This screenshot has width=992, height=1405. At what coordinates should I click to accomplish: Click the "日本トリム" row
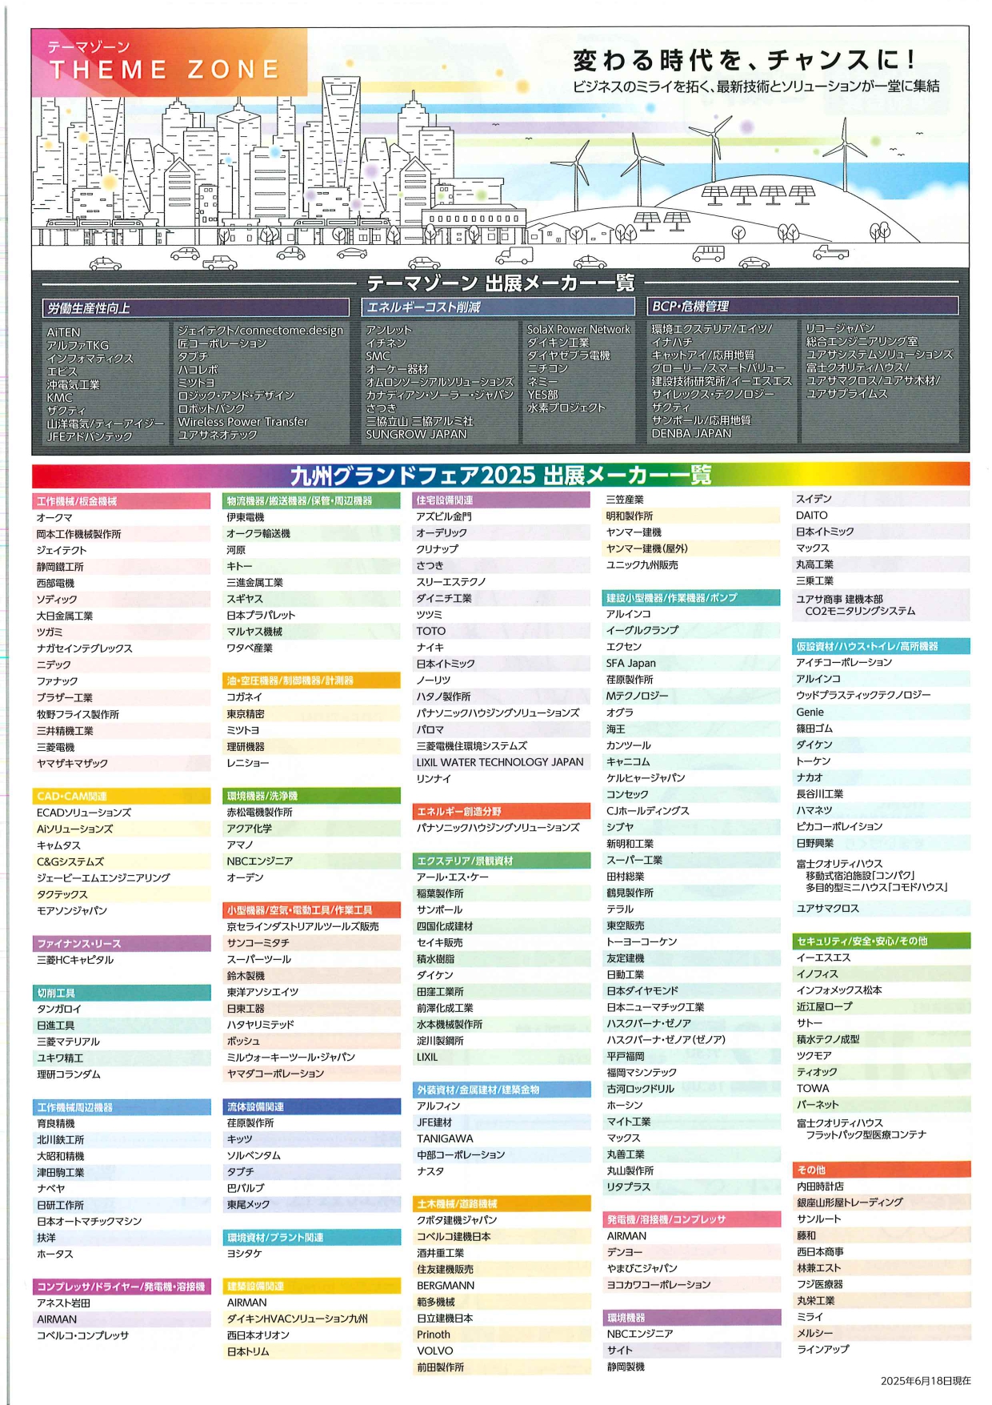point(311,1351)
